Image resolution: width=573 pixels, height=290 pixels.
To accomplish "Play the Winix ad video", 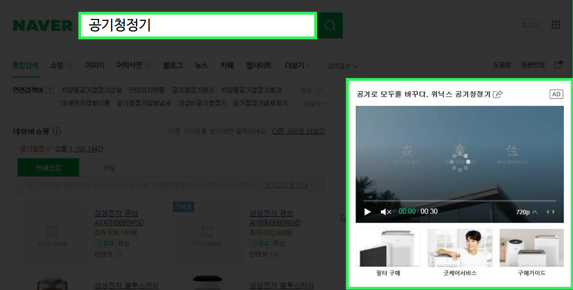I will (367, 211).
